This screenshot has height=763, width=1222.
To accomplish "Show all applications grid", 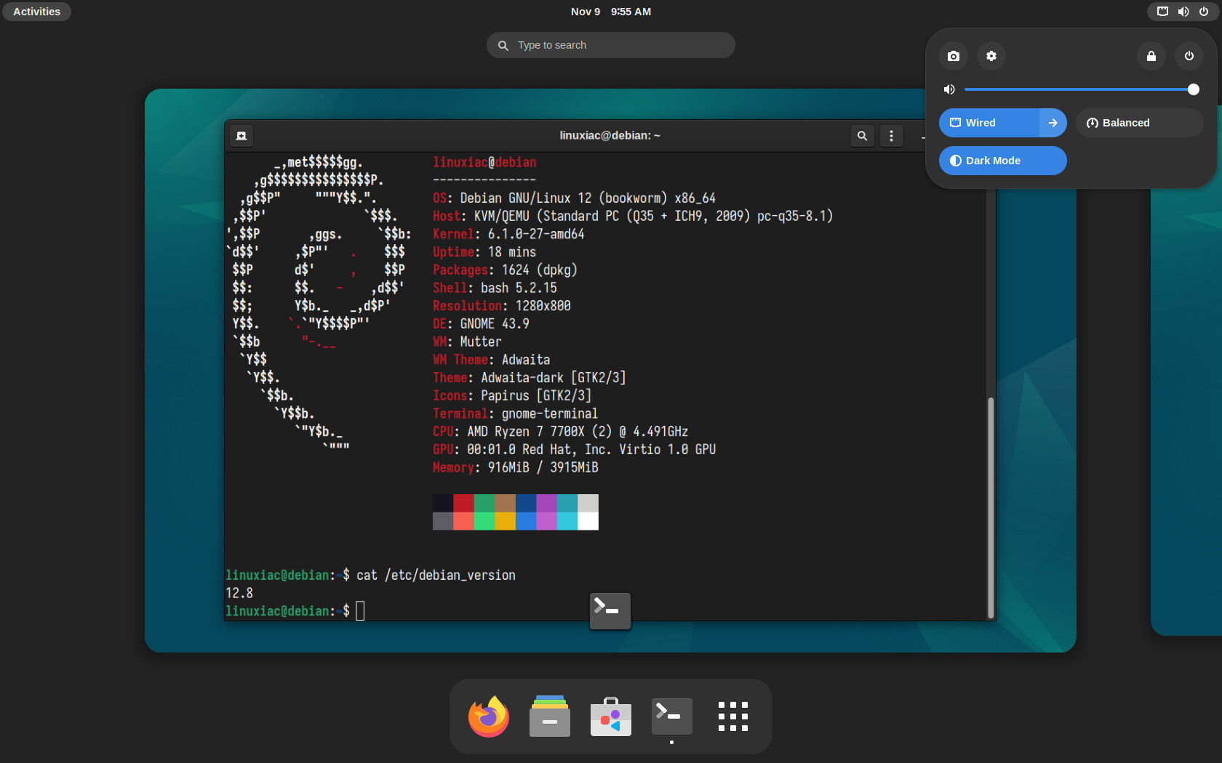I will (x=732, y=716).
